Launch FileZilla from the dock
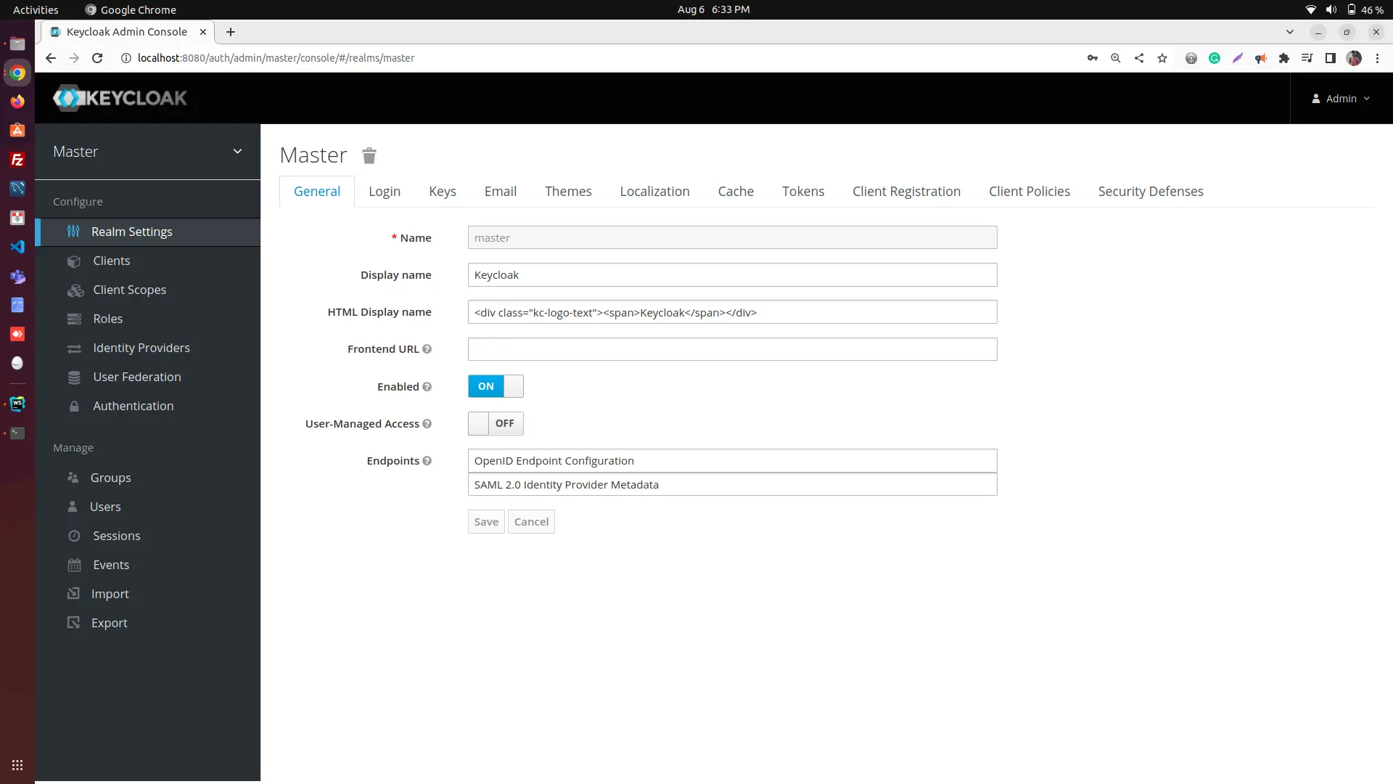 tap(17, 160)
